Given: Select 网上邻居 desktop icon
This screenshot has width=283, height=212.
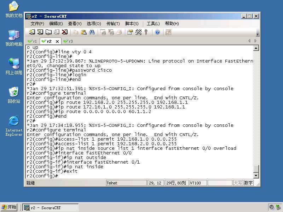Looking at the screenshot, I should (14, 66).
